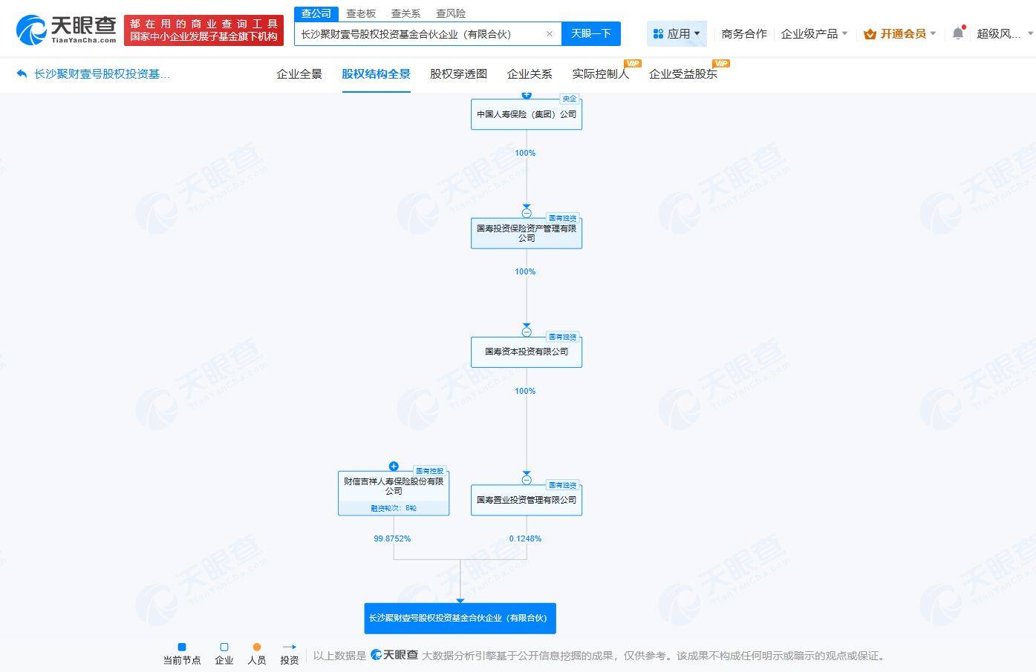Viewport: 1036px width, 672px height.
Task: Switch to the 企业受益股东 tab
Action: point(682,74)
